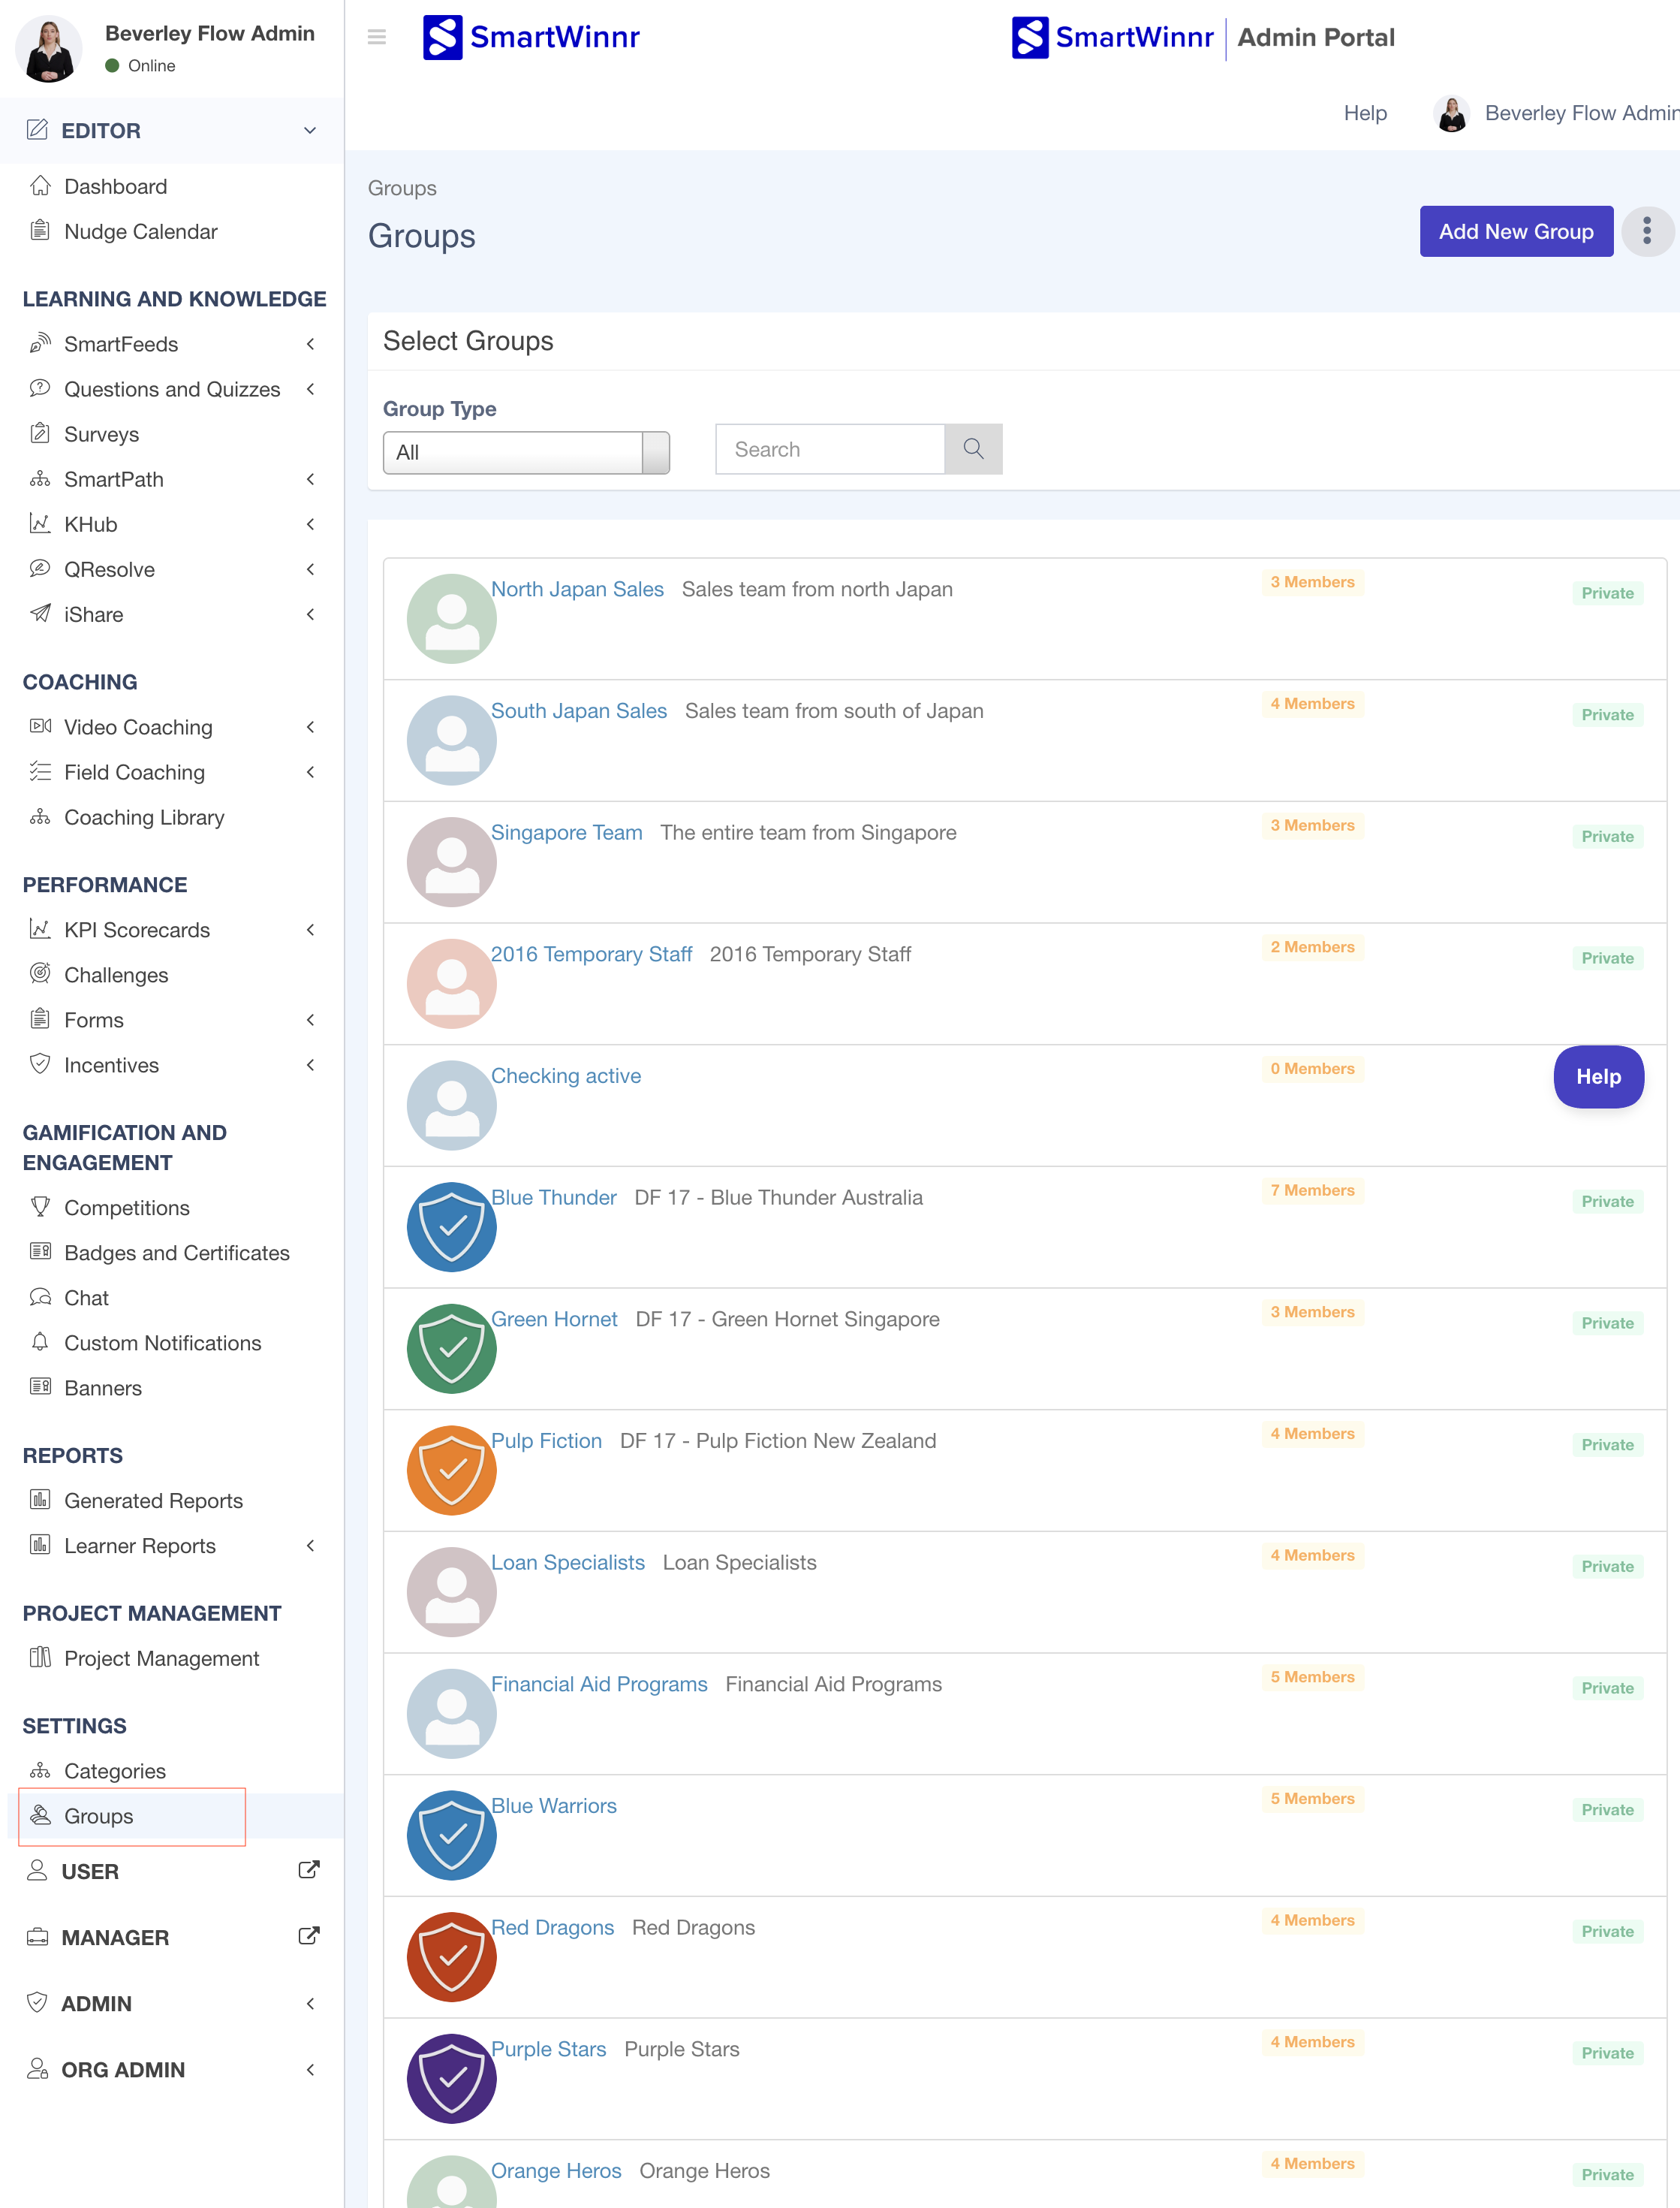
Task: Click the search magnifier icon
Action: 973,449
